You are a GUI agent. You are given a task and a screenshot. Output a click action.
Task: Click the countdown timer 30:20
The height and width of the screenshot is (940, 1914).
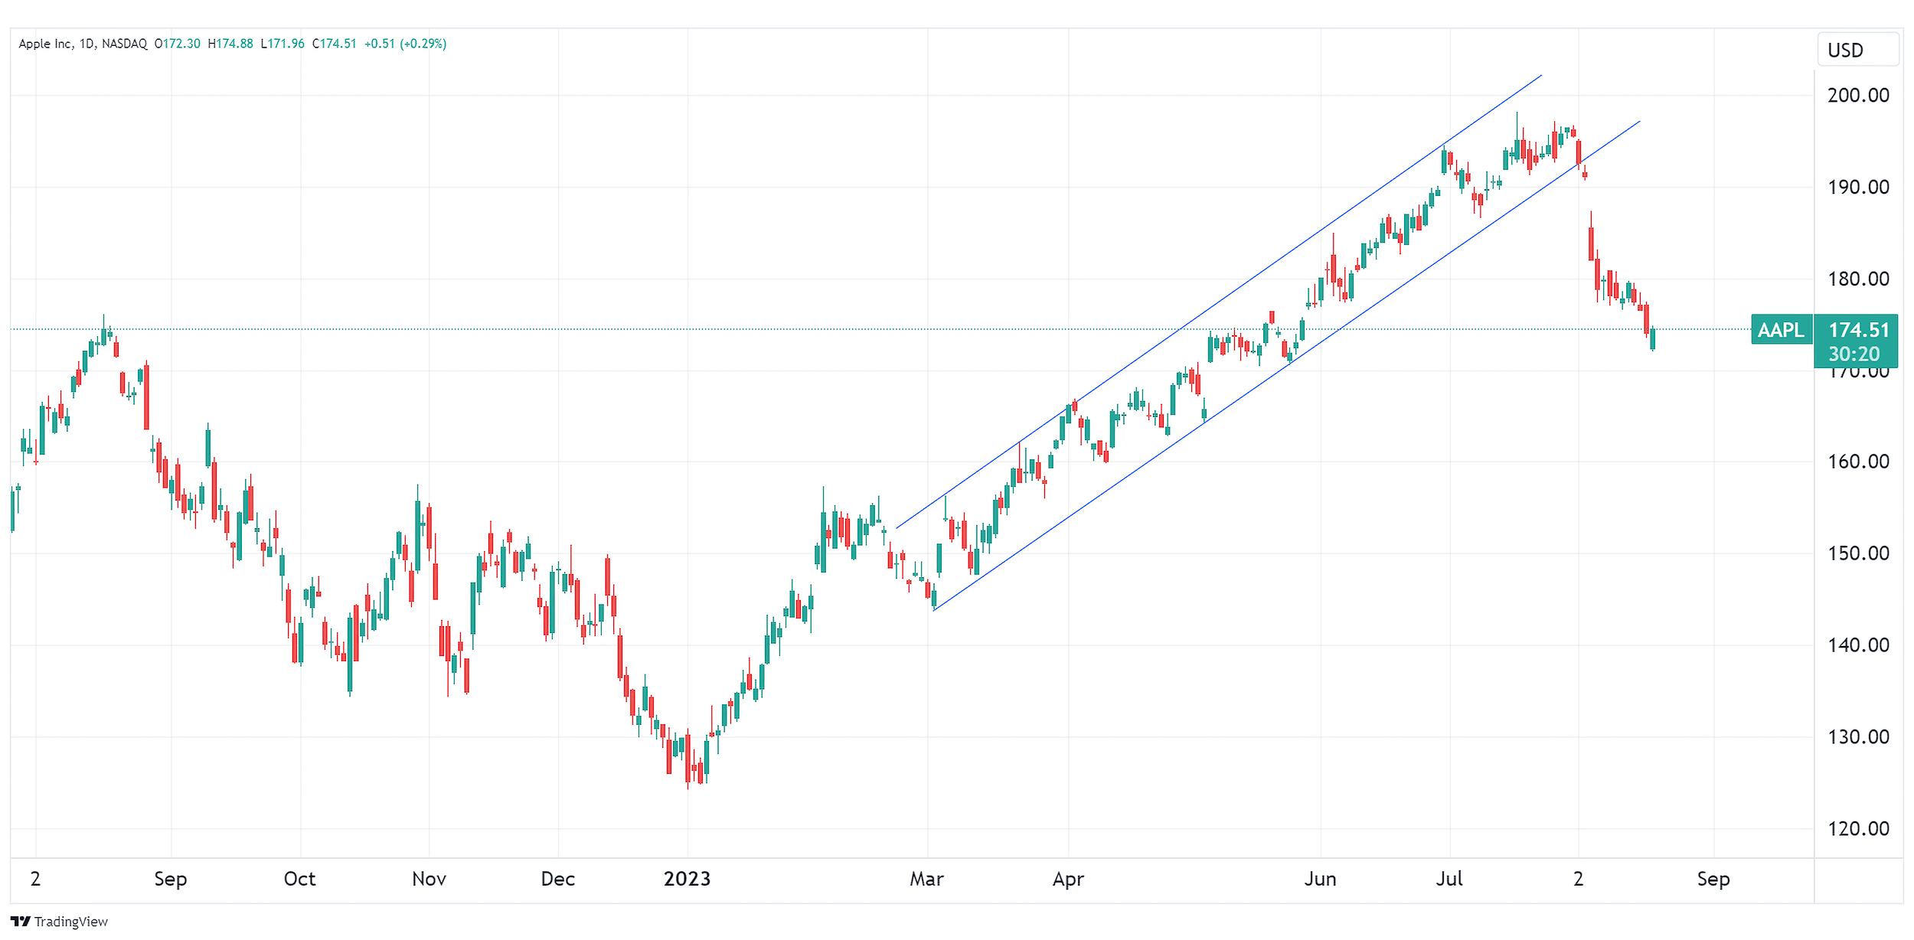[1854, 354]
